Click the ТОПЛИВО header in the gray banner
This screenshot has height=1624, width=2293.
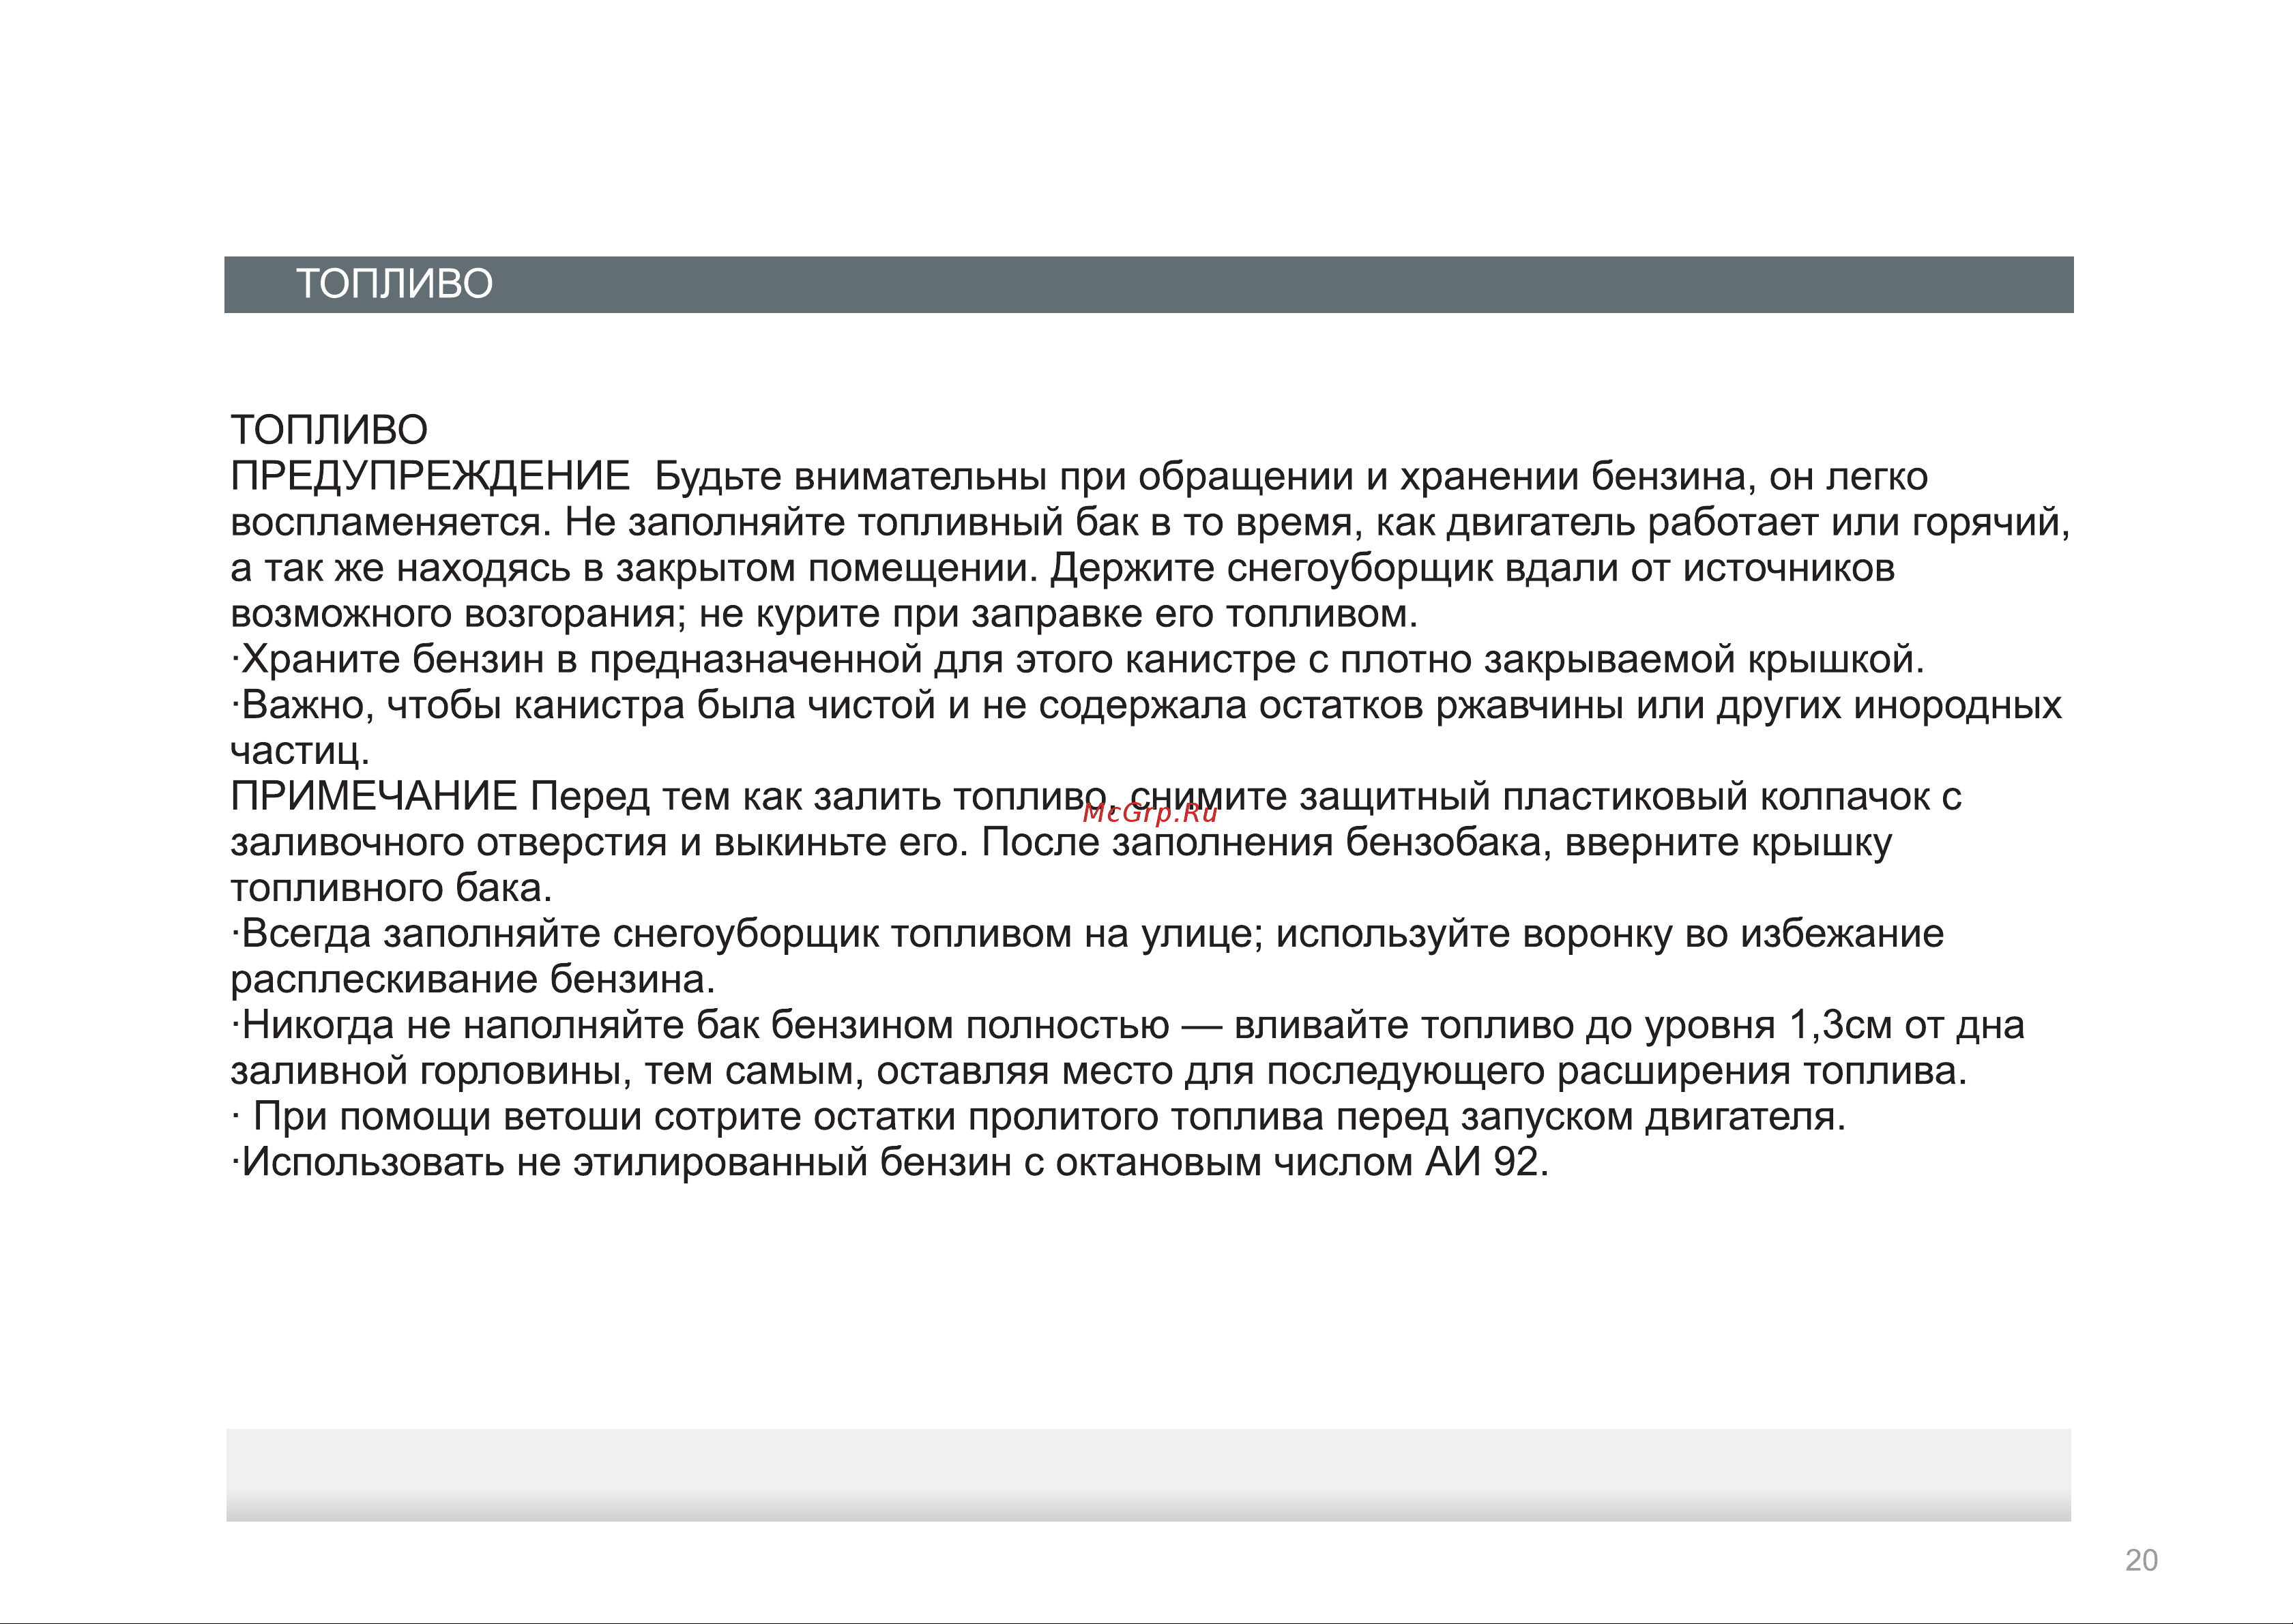click(394, 284)
